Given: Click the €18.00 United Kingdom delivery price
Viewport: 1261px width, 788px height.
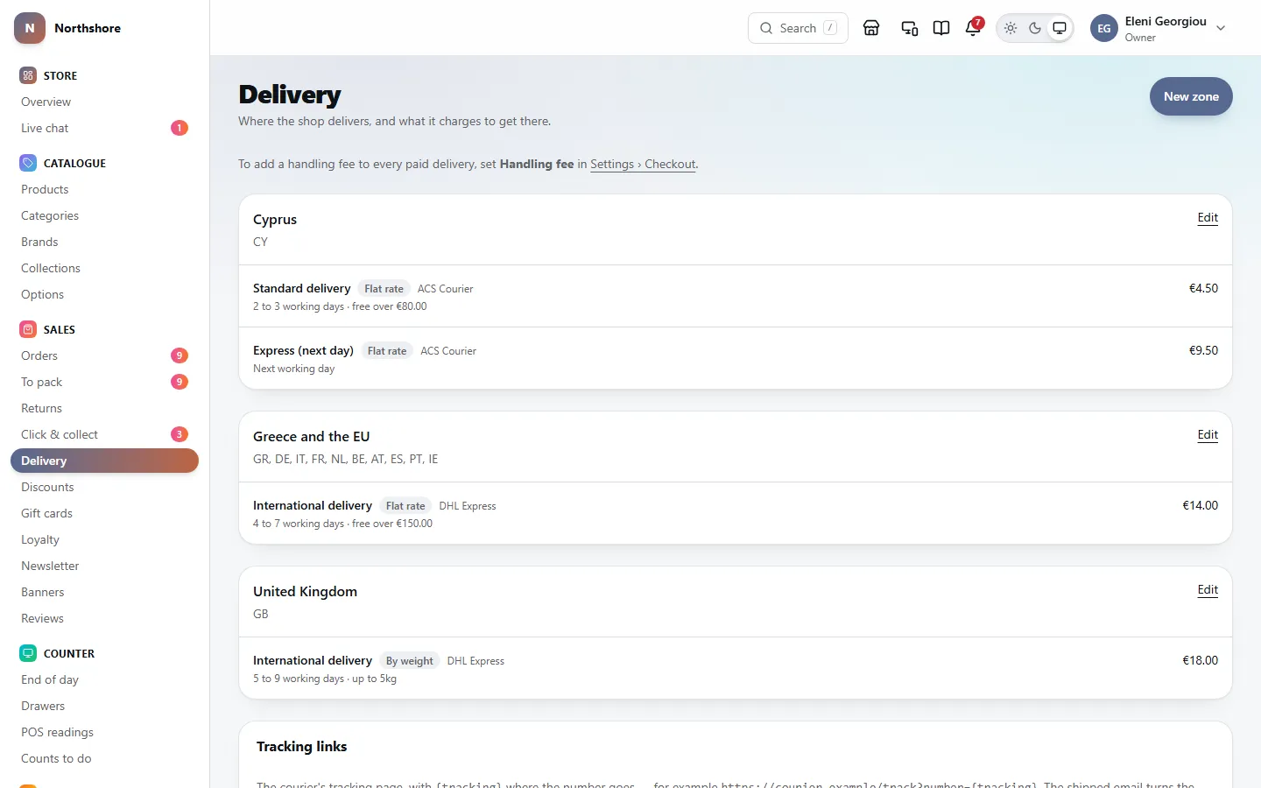Looking at the screenshot, I should [1200, 660].
